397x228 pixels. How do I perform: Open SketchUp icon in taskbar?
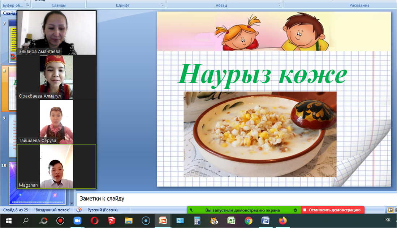112,220
